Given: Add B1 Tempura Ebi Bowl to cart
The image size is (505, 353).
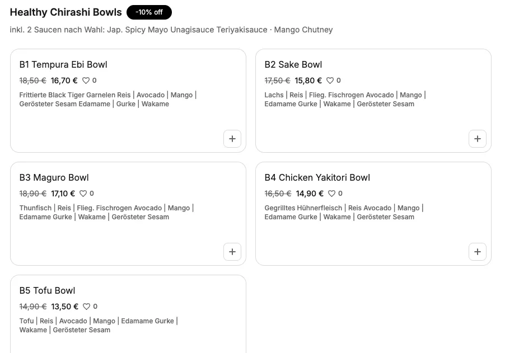Looking at the screenshot, I should tap(232, 139).
